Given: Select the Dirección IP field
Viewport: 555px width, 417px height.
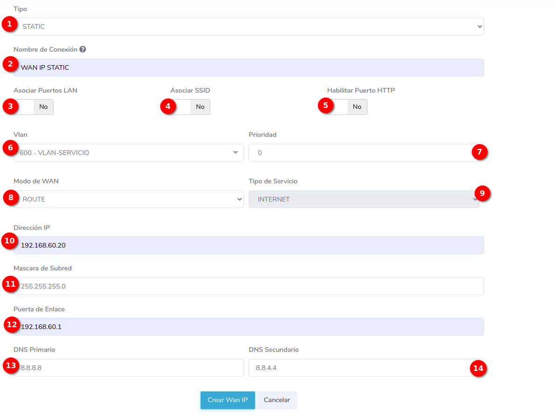Looking at the screenshot, I should click(249, 245).
